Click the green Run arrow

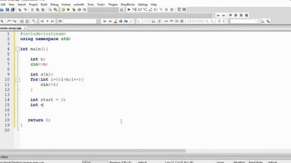click(69, 10)
